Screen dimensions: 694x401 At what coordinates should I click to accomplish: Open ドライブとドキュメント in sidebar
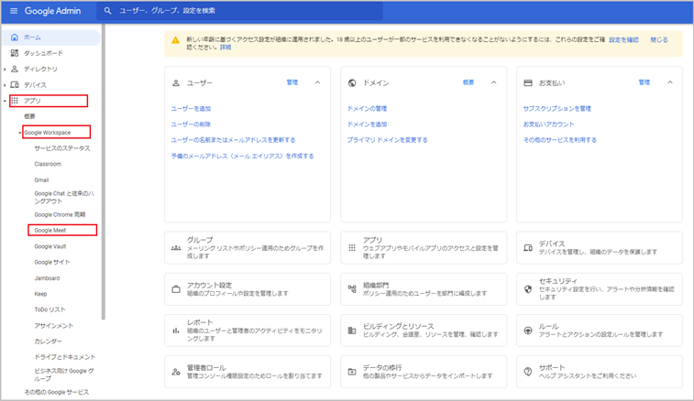tap(64, 357)
